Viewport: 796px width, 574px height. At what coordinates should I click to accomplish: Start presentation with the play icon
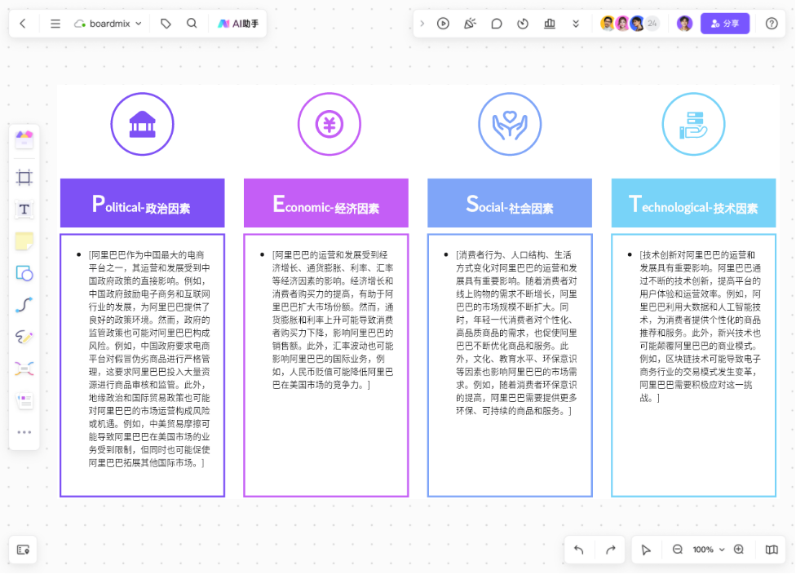tap(443, 24)
